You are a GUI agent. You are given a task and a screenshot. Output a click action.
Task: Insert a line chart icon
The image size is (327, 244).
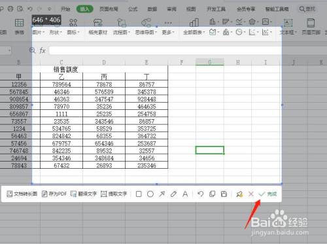pos(240,22)
